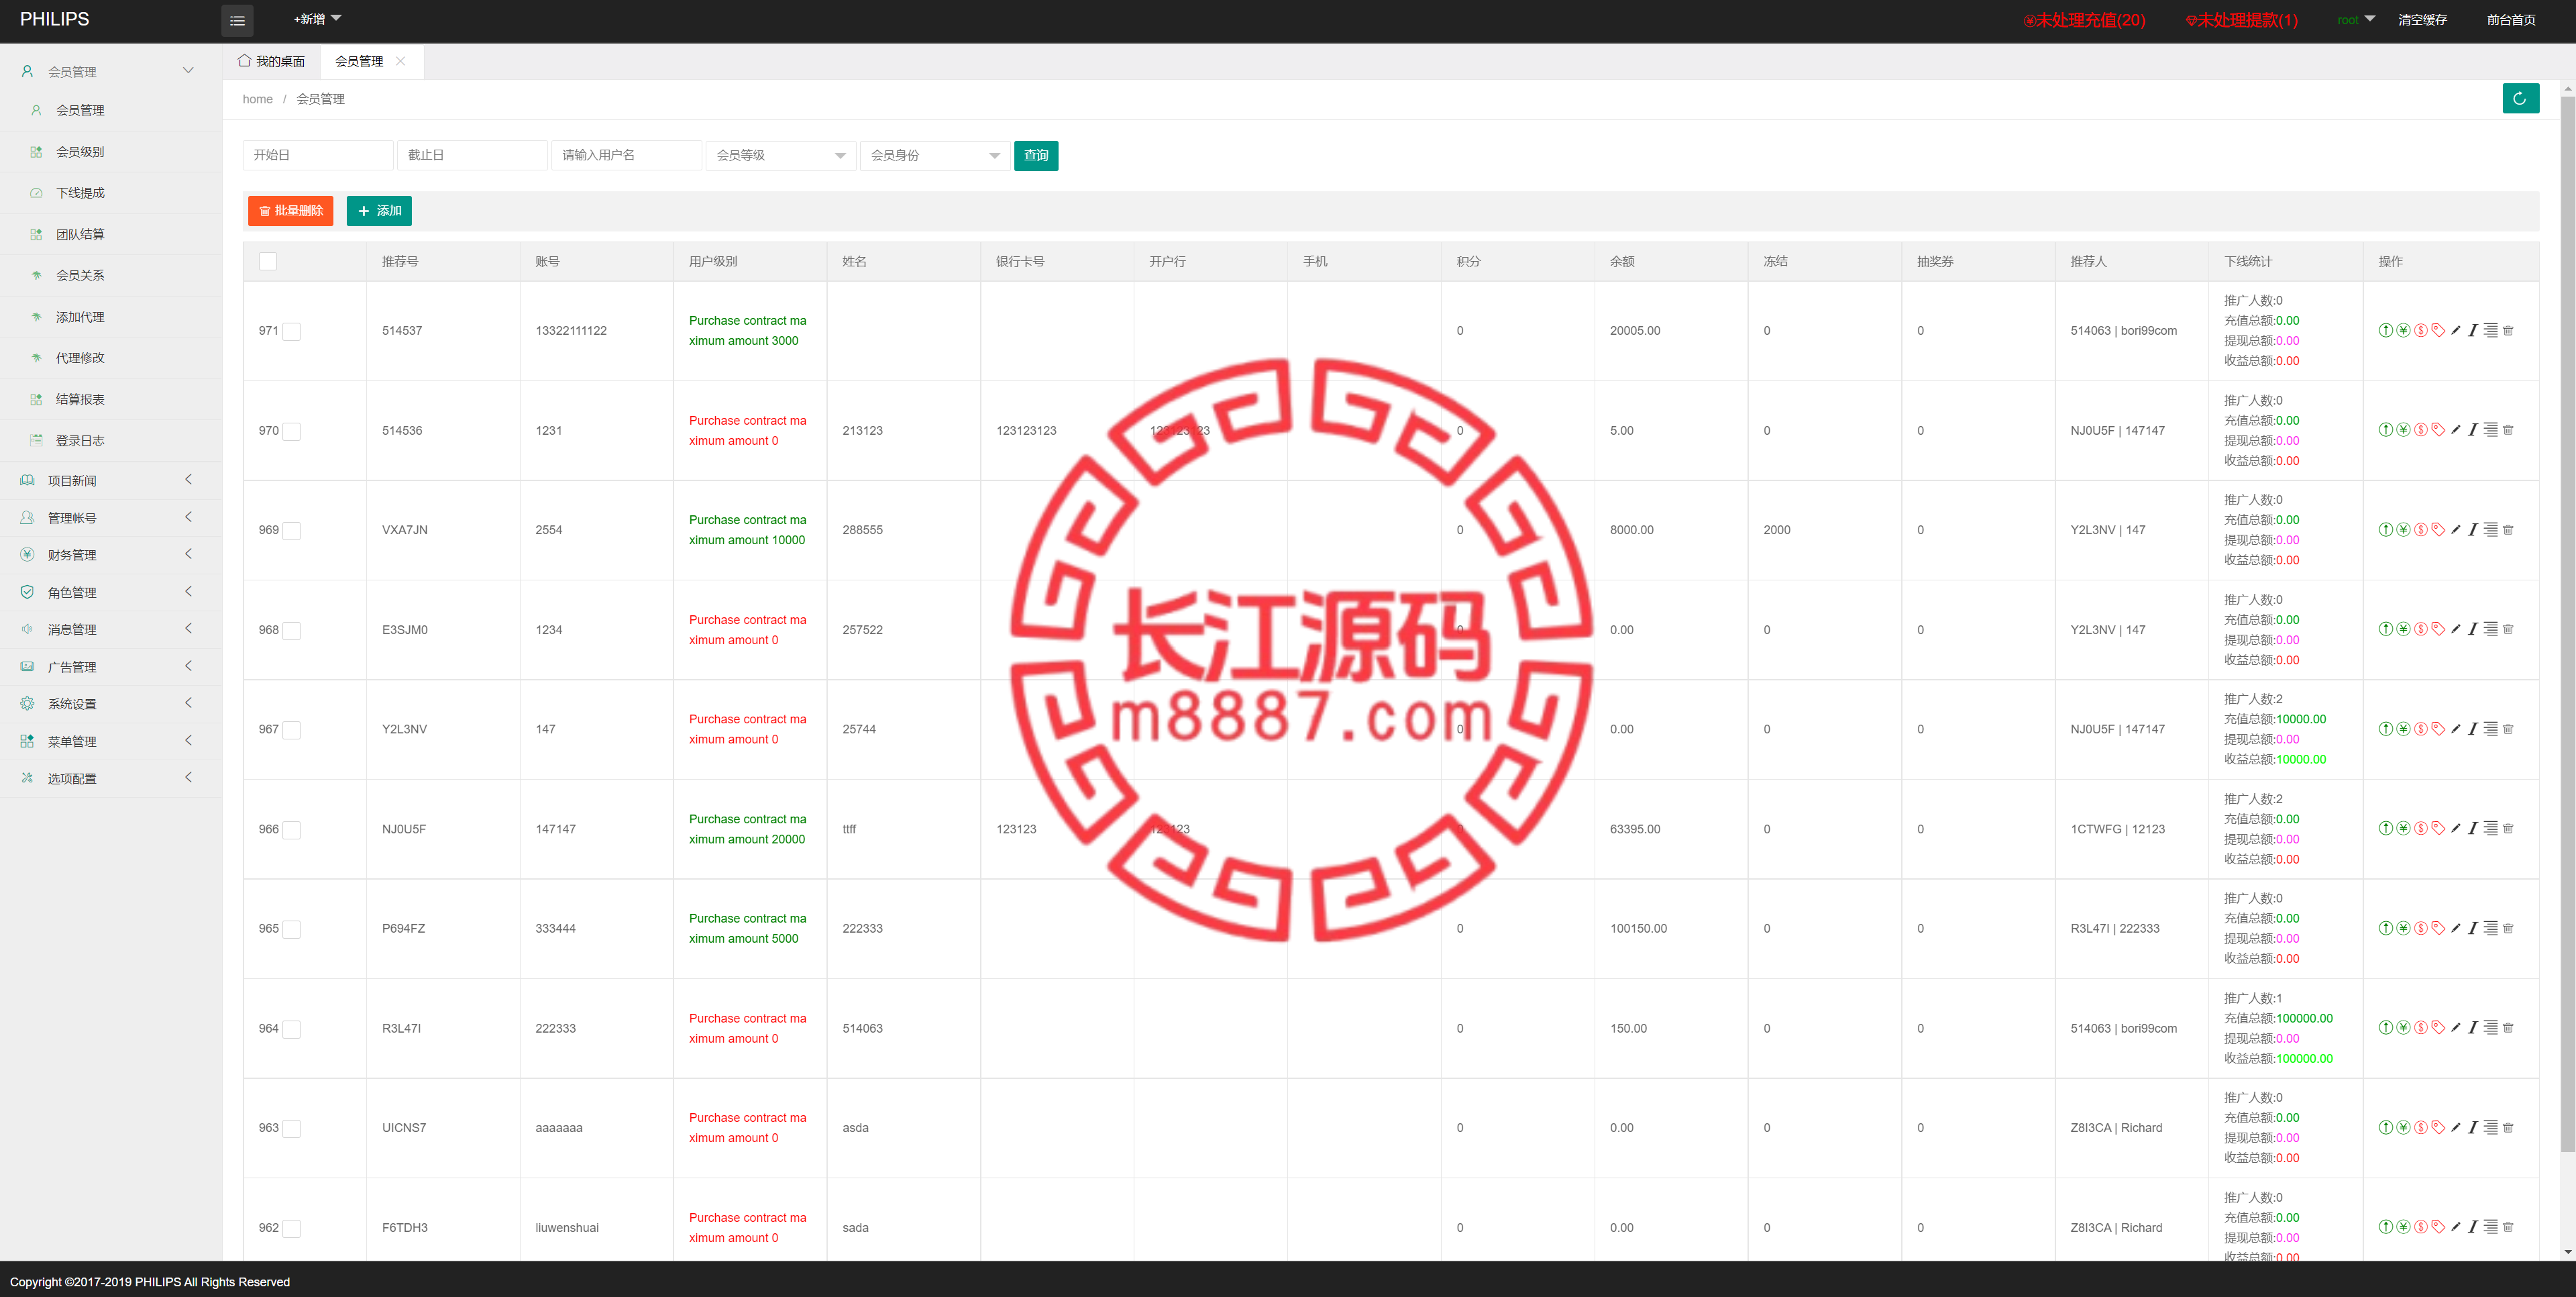Open 添加代理 in the sidebar

point(111,317)
